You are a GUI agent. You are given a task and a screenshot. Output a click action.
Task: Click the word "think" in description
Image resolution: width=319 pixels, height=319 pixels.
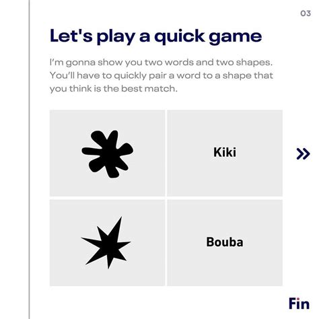tap(81, 89)
